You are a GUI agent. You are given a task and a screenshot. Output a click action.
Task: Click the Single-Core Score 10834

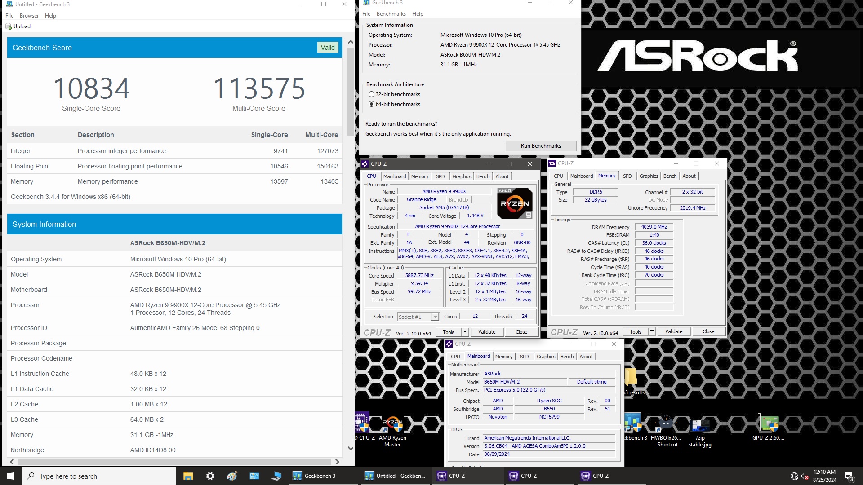[x=91, y=88]
